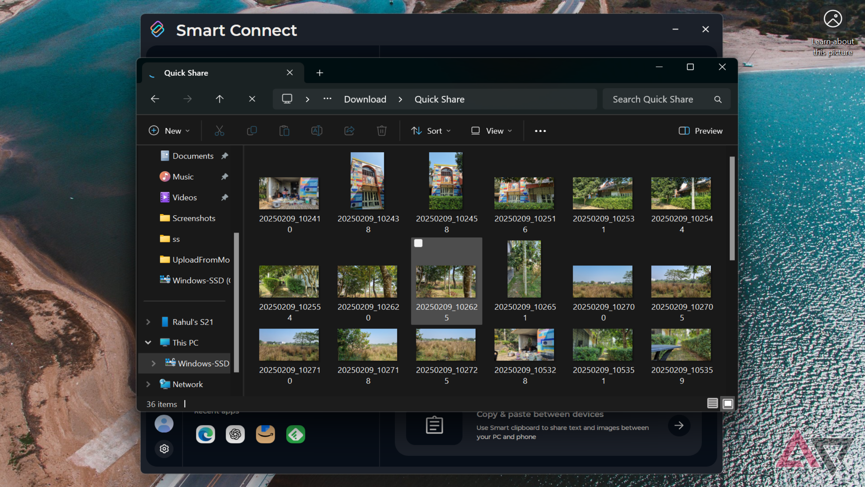Image resolution: width=865 pixels, height=487 pixels.
Task: Go up one folder level
Action: coord(220,99)
